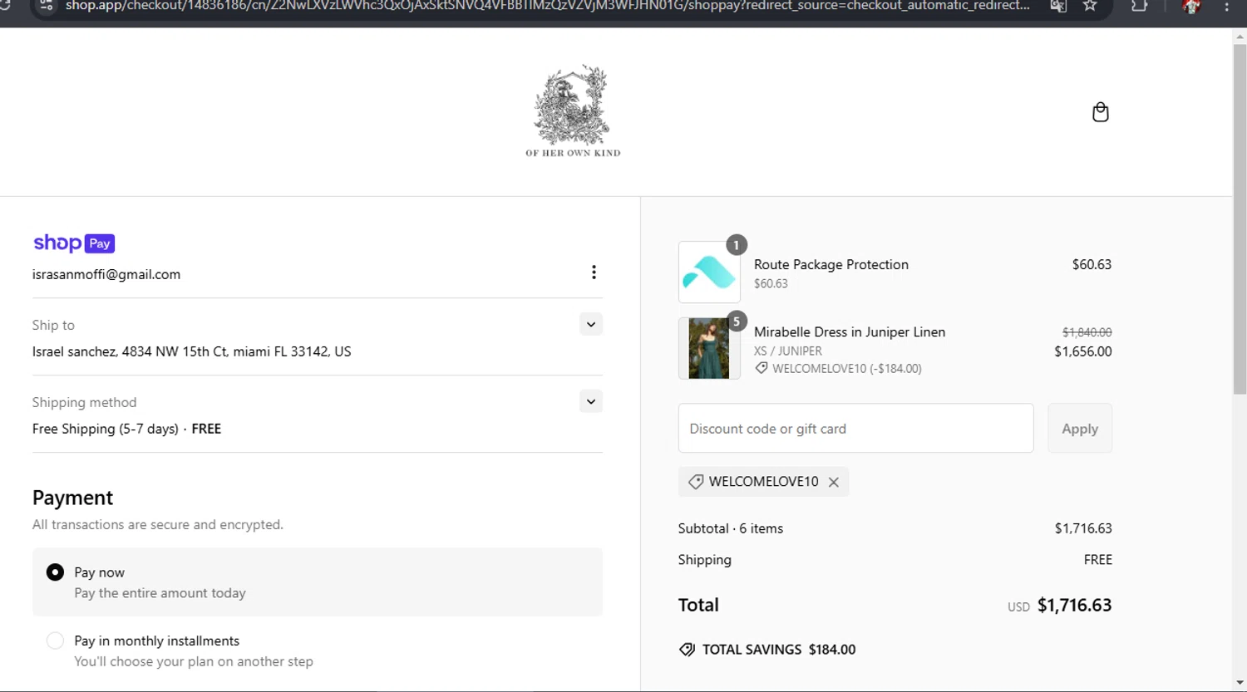Click the scrollbar down arrow
Viewport: 1247px width, 692px height.
pos(1240,685)
